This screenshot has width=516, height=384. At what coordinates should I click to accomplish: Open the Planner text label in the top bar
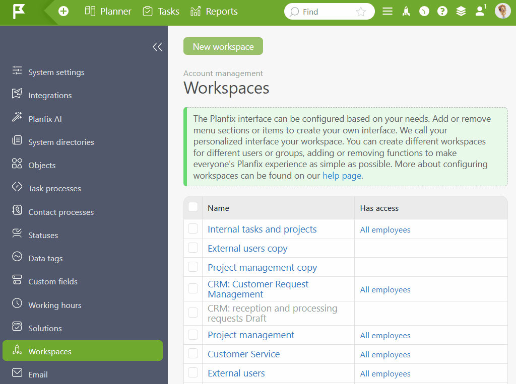(115, 12)
